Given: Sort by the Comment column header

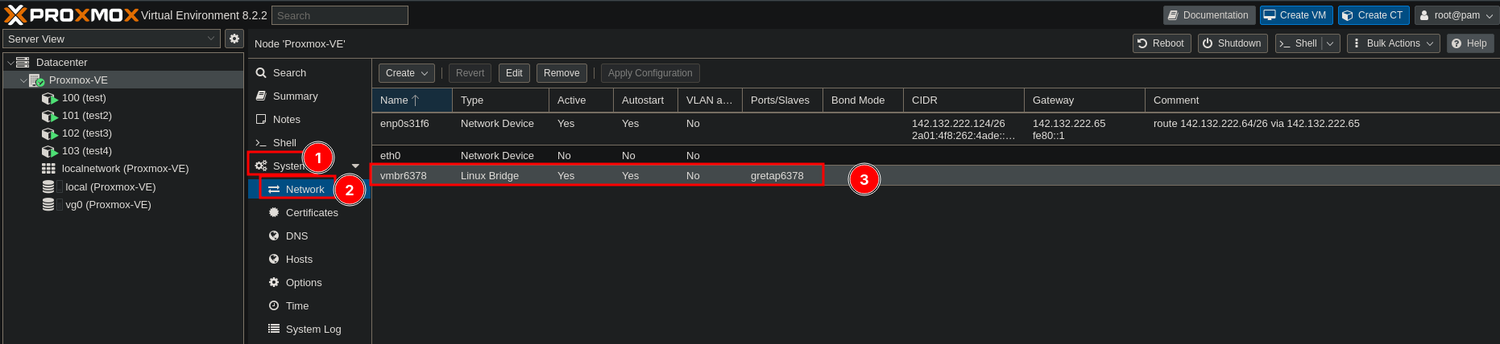Looking at the screenshot, I should click(x=1322, y=100).
